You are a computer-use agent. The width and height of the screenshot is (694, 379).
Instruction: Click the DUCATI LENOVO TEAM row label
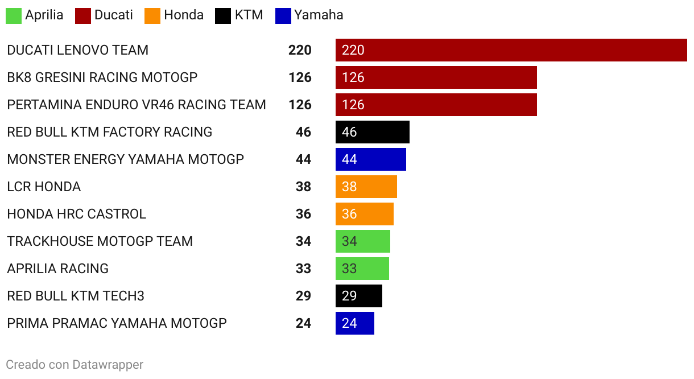tap(77, 50)
